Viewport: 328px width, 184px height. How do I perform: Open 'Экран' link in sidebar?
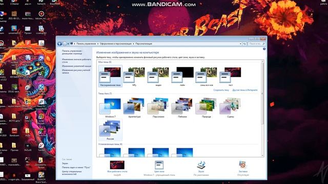click(x=65, y=164)
